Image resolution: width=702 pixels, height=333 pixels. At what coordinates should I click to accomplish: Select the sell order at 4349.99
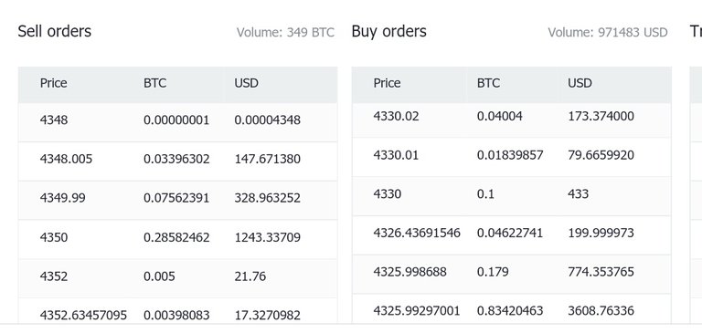point(177,200)
